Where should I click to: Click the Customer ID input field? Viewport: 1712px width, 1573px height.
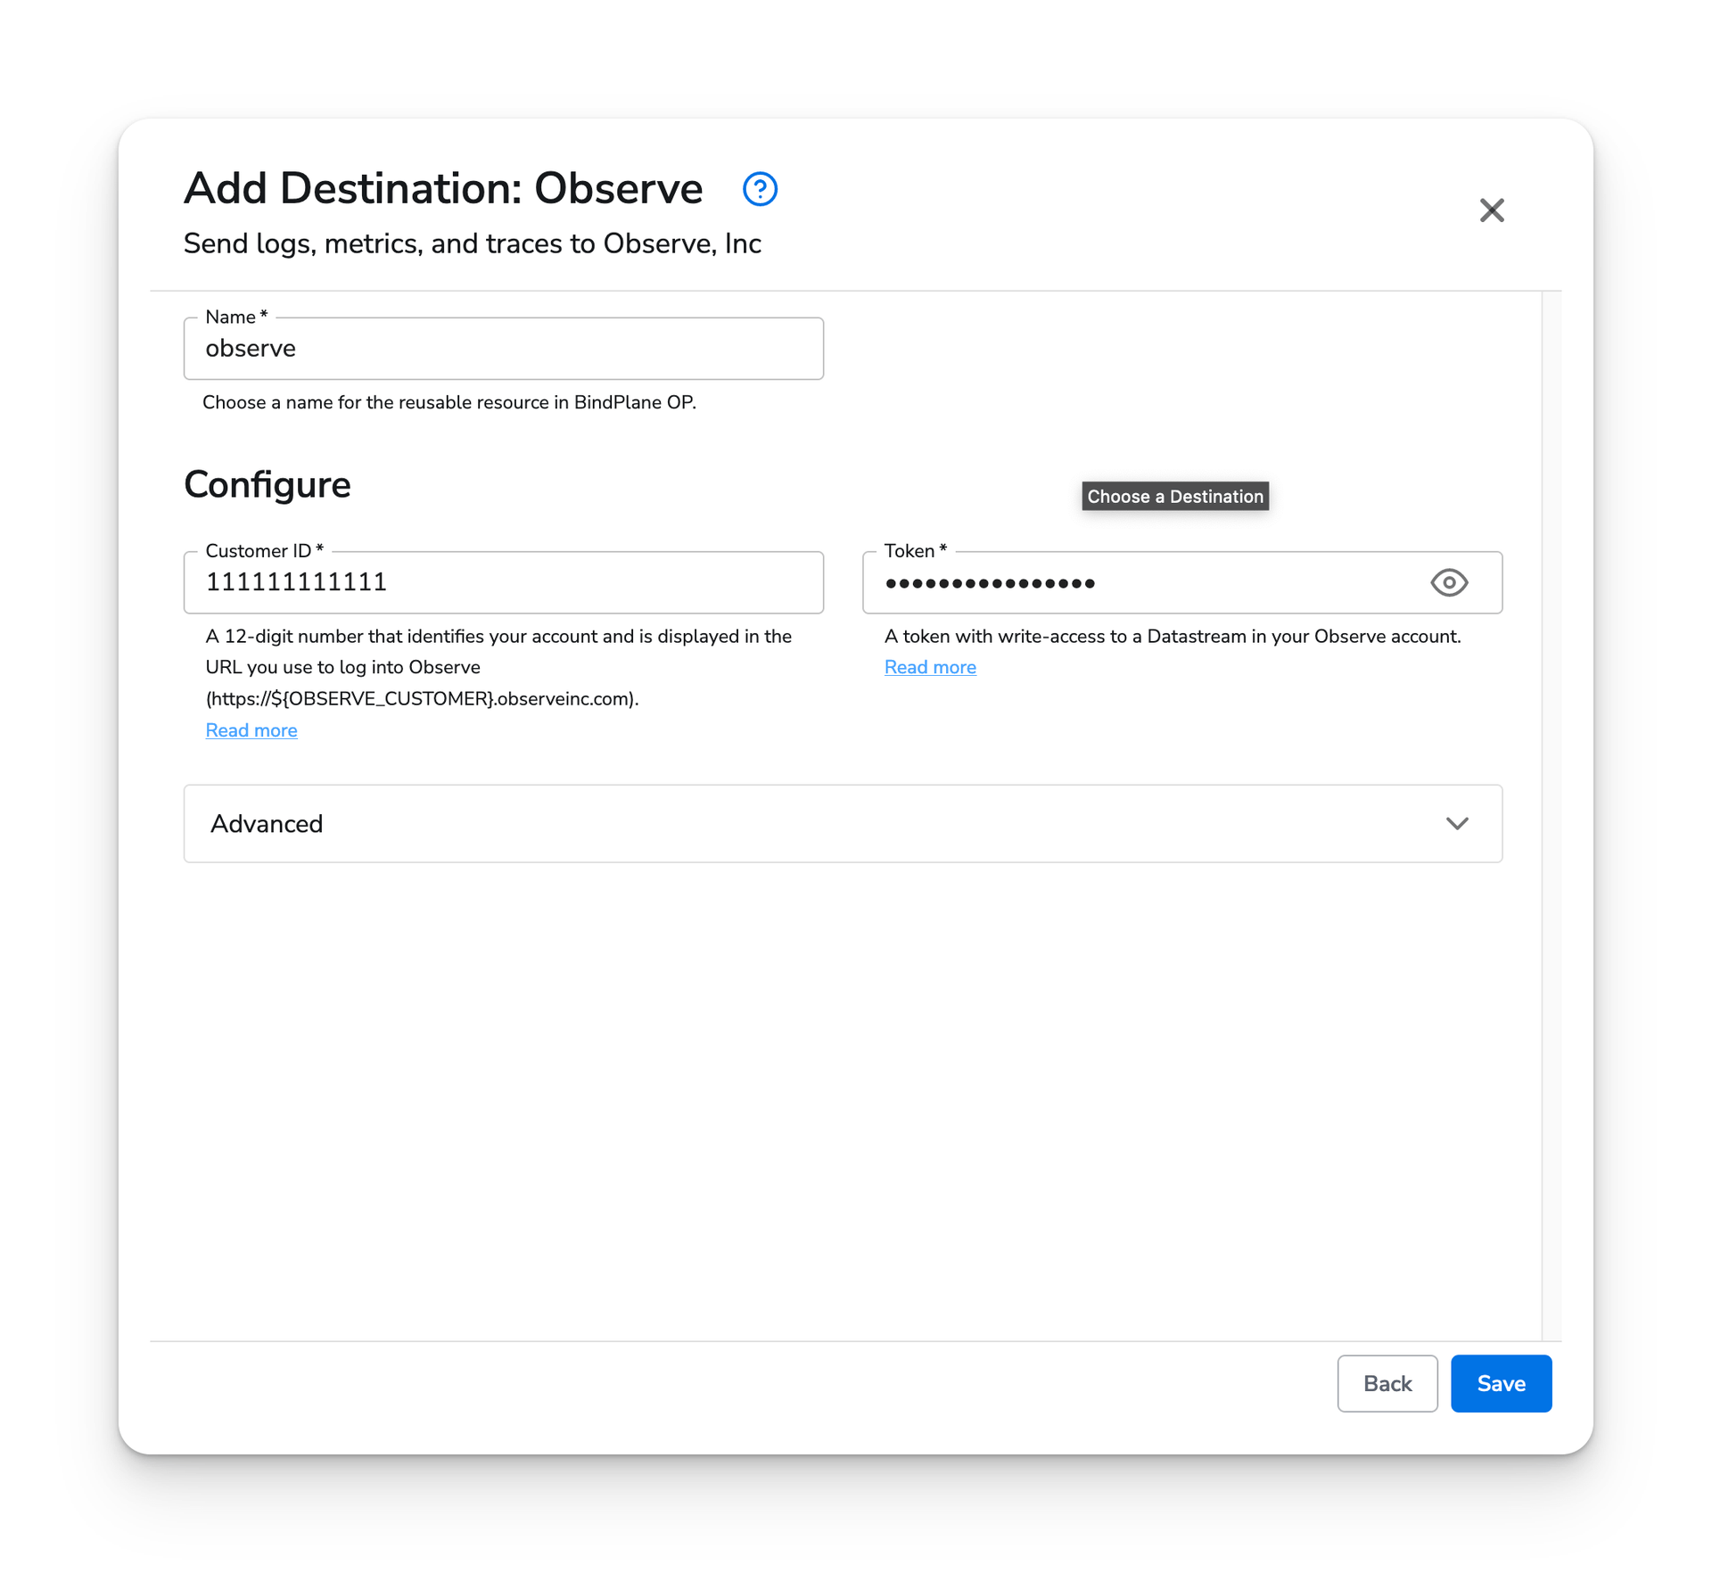504,581
